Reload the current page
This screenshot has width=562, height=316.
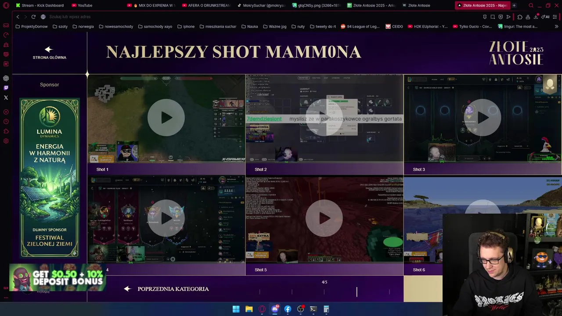click(33, 17)
